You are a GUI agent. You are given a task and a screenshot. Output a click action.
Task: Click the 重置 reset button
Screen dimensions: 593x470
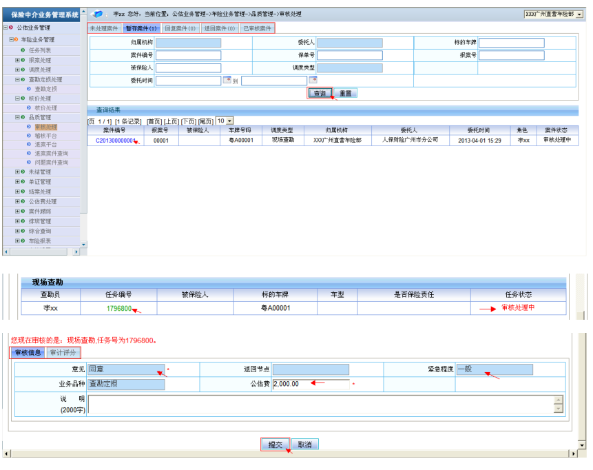345,93
